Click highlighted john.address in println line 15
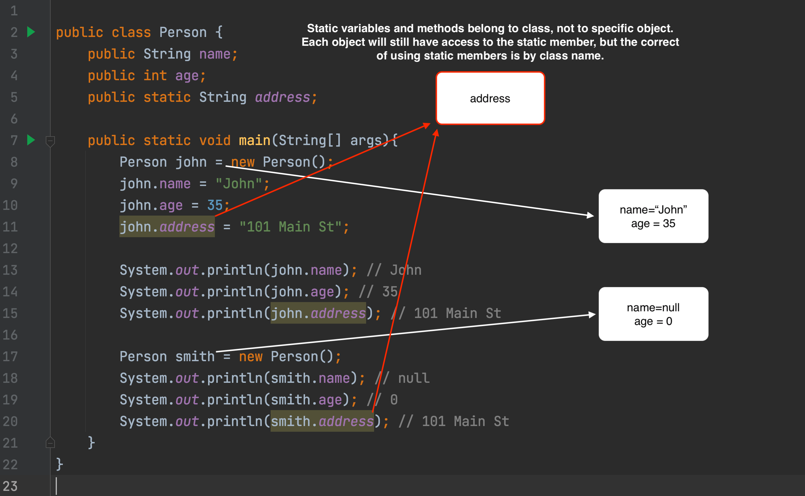Viewport: 805px width, 496px height. [x=318, y=313]
